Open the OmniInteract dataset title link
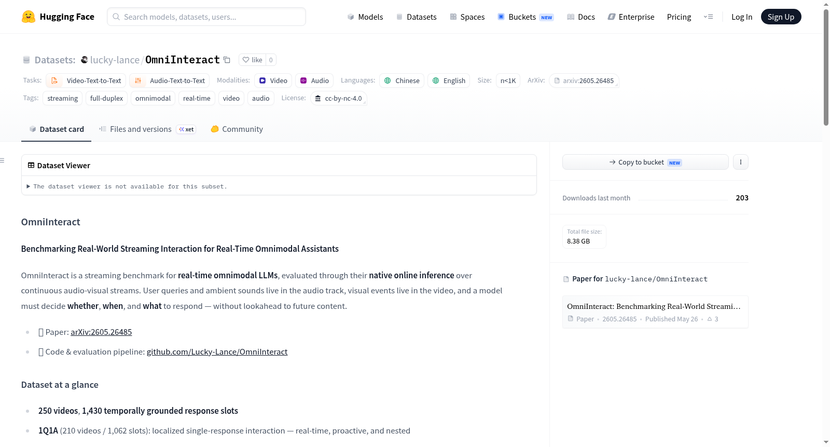The width and height of the screenshot is (830, 447). (183, 60)
